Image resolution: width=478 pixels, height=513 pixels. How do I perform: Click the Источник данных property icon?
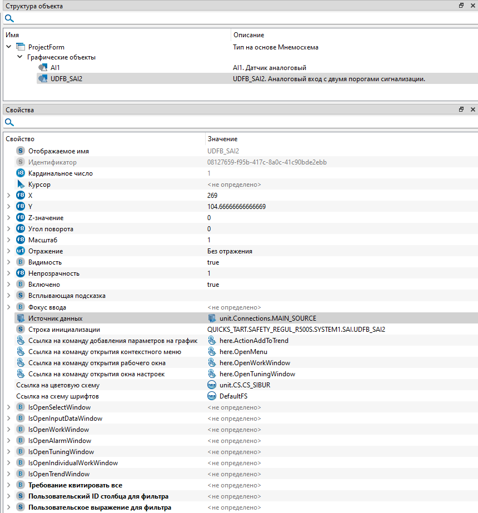point(21,318)
